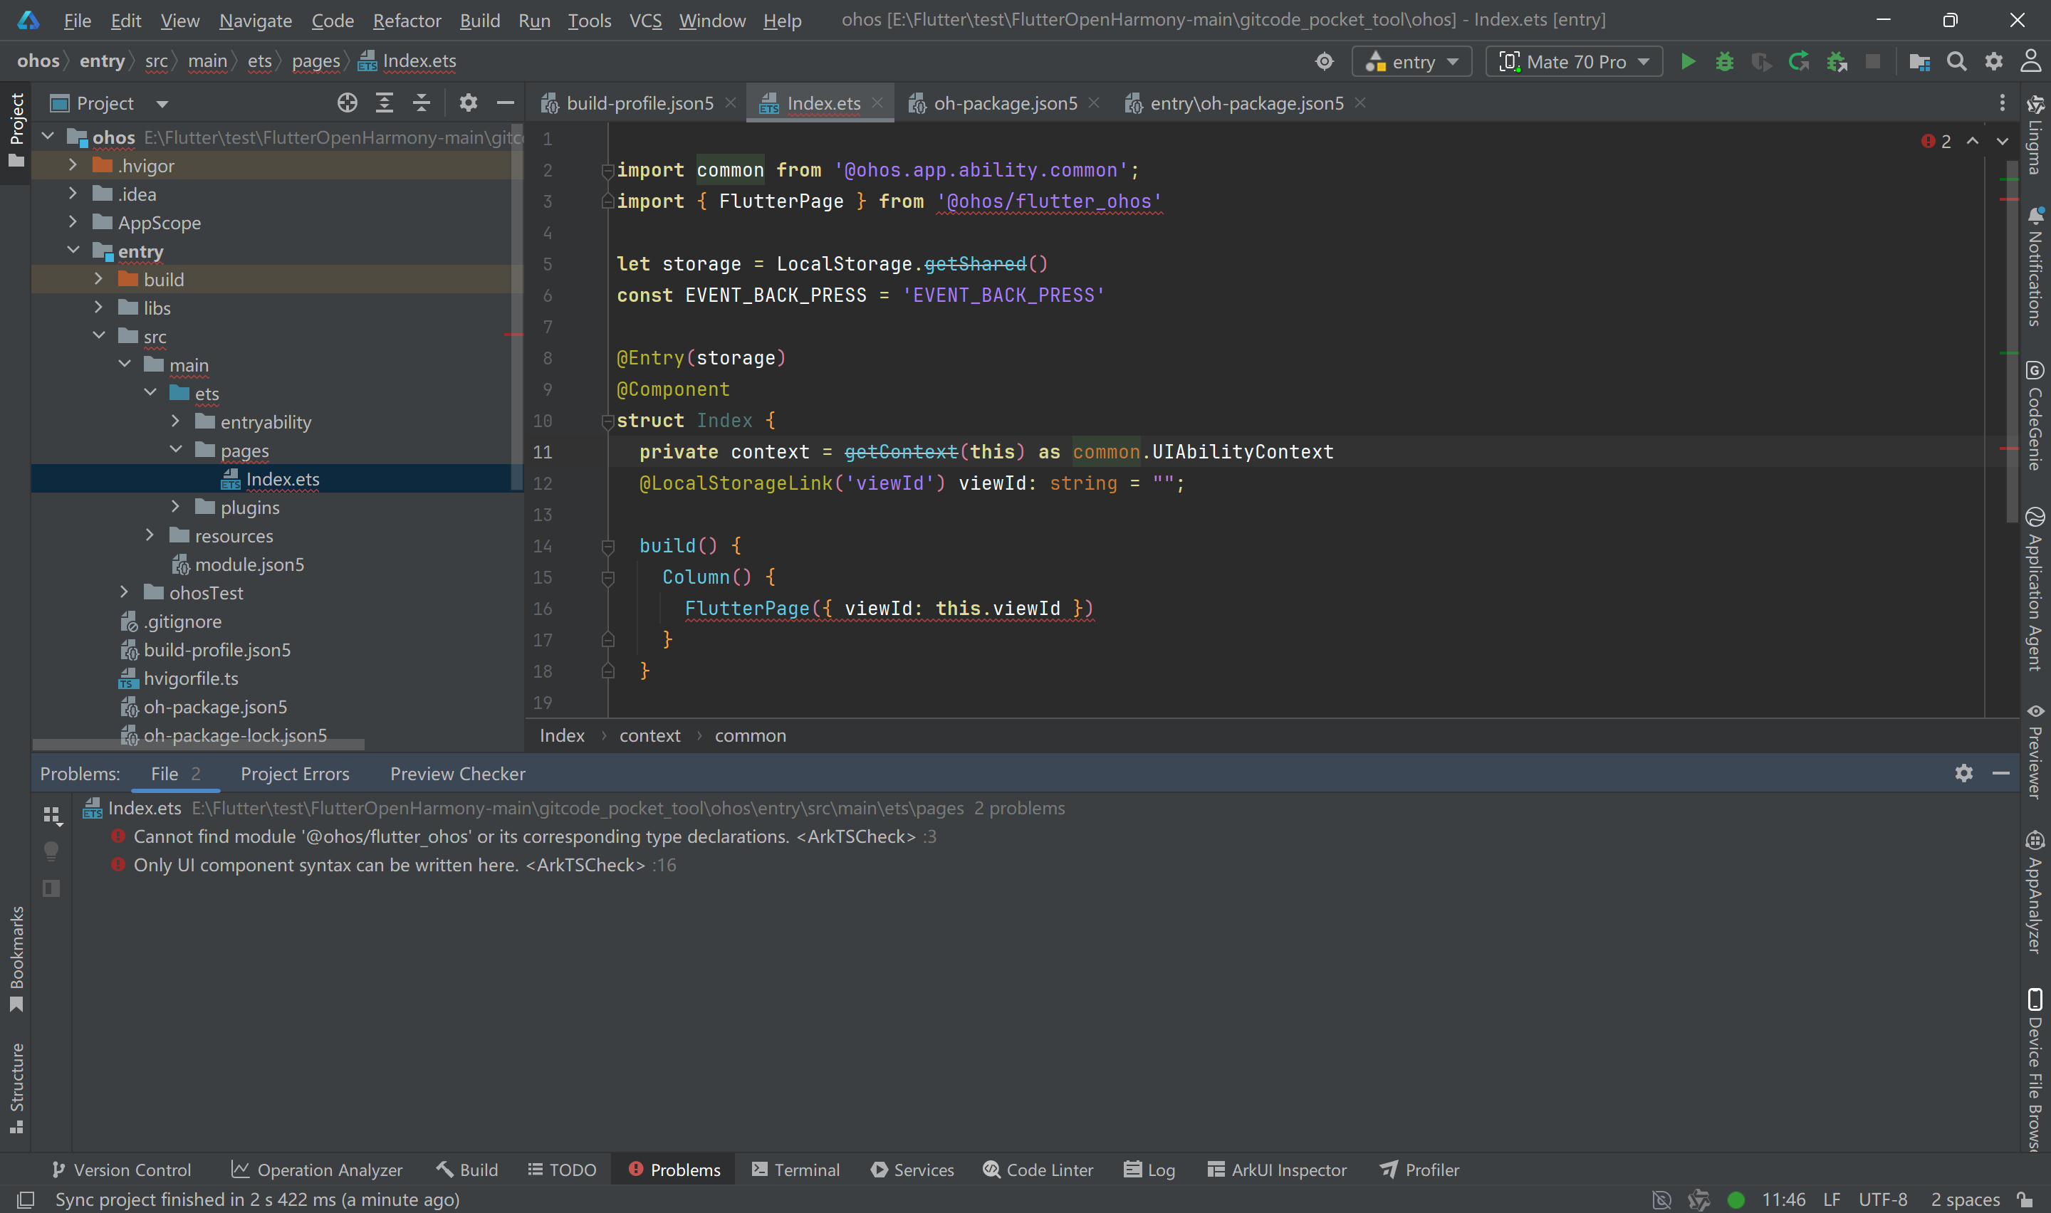Open the entry run configuration dropdown
The height and width of the screenshot is (1213, 2051).
pos(1411,62)
